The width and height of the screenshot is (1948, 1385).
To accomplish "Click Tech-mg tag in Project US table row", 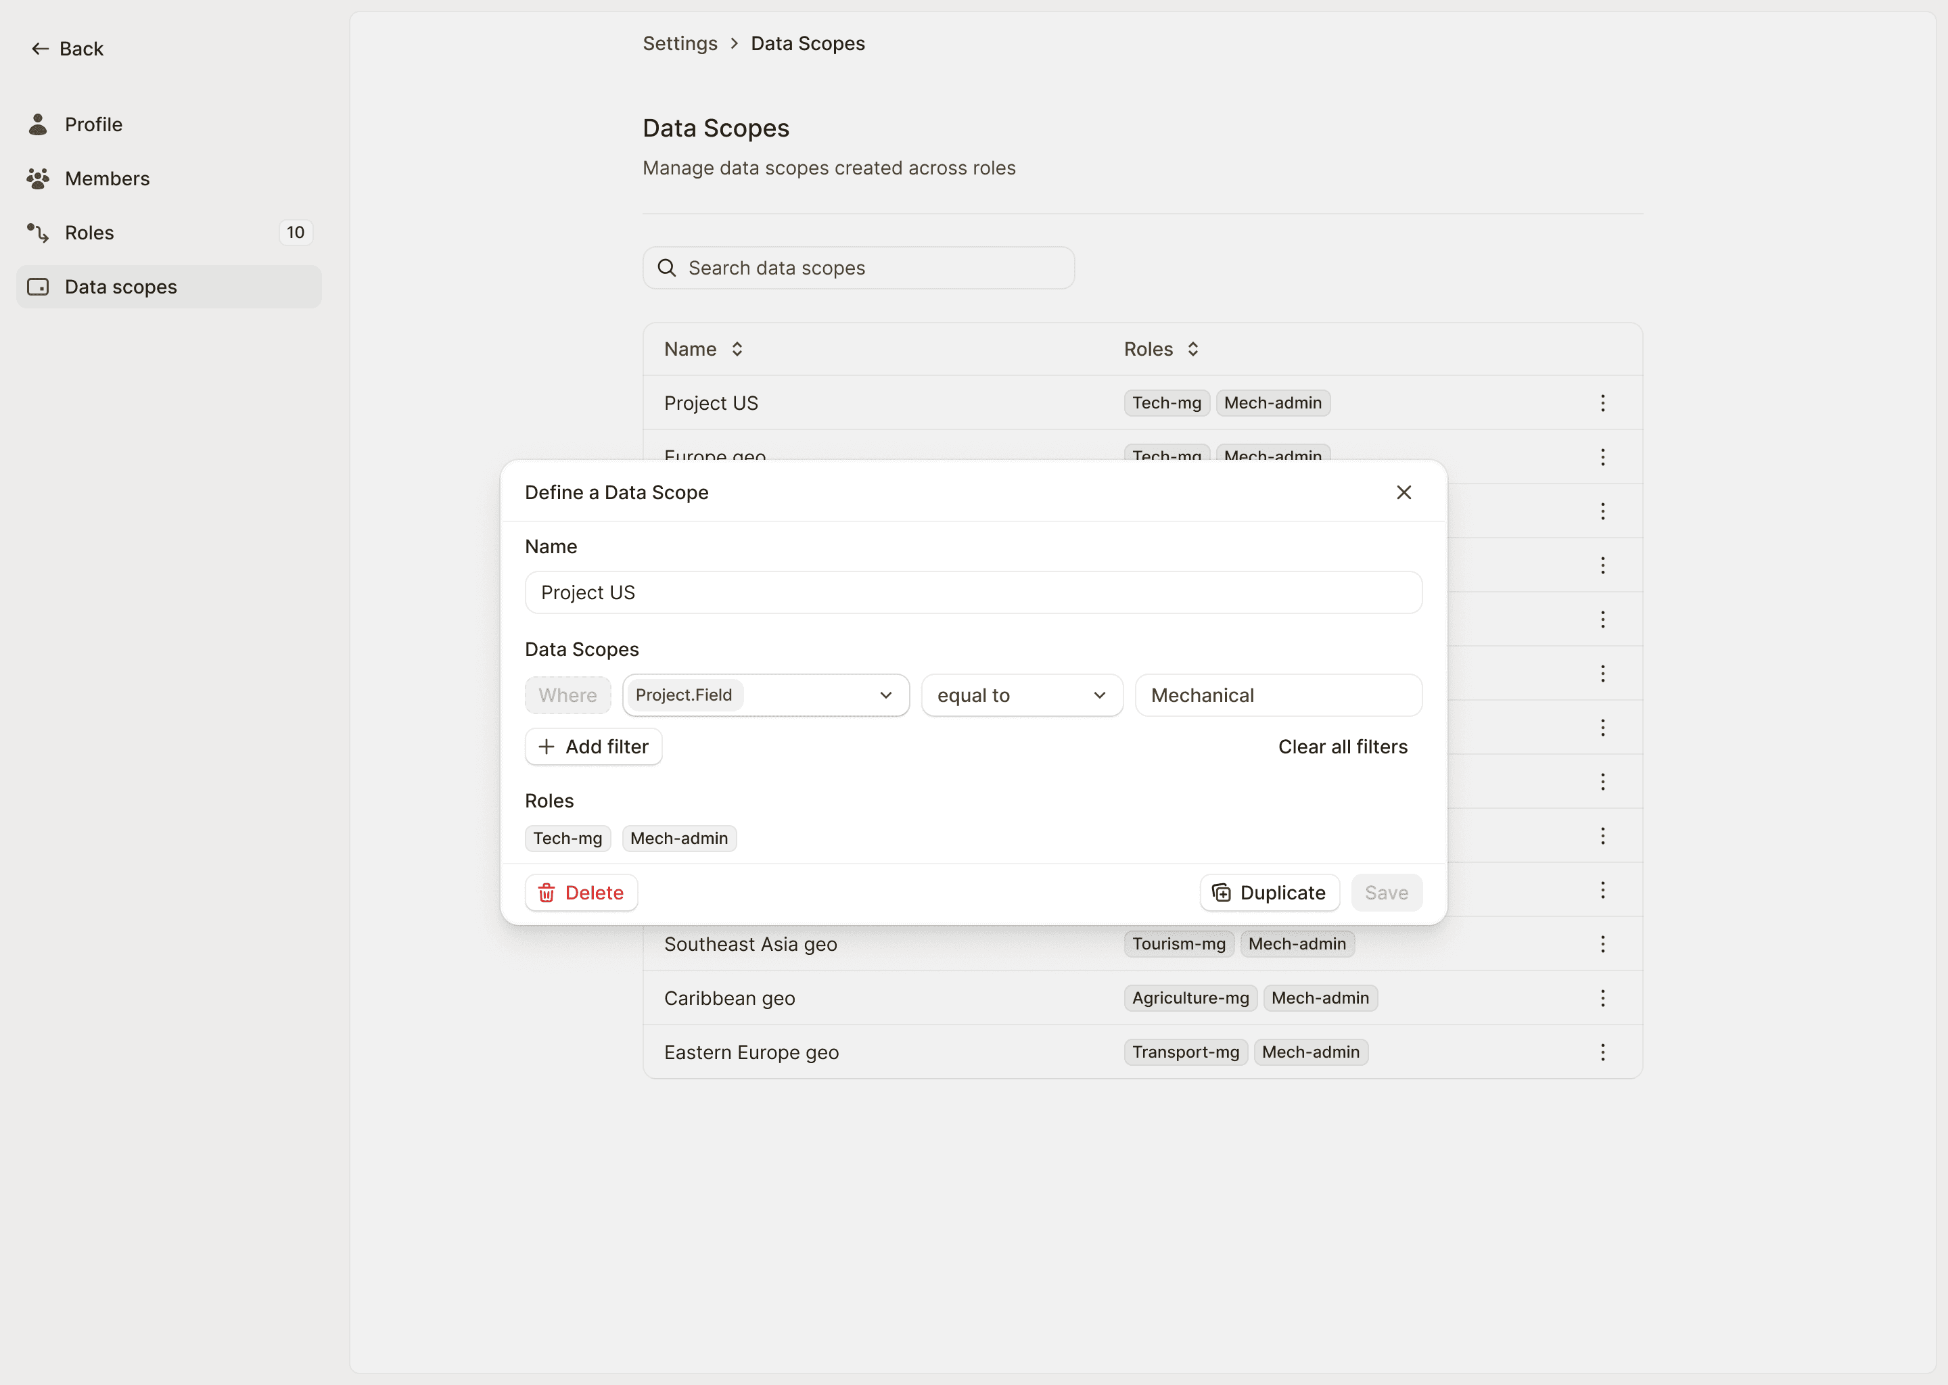I will point(1166,402).
